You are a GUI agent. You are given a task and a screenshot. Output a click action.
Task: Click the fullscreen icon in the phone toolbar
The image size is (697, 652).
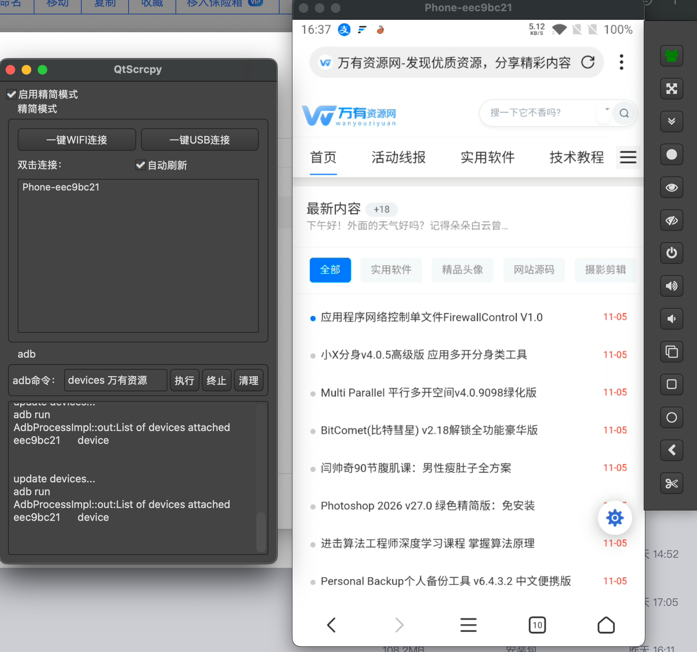pos(671,89)
